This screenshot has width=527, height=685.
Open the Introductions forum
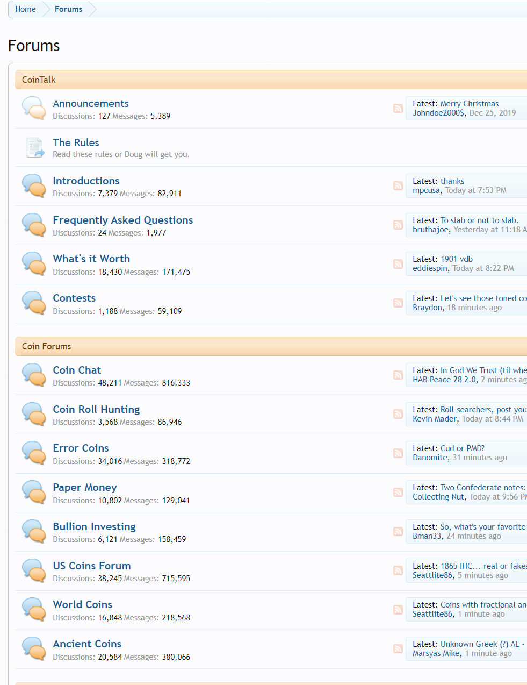(x=86, y=181)
